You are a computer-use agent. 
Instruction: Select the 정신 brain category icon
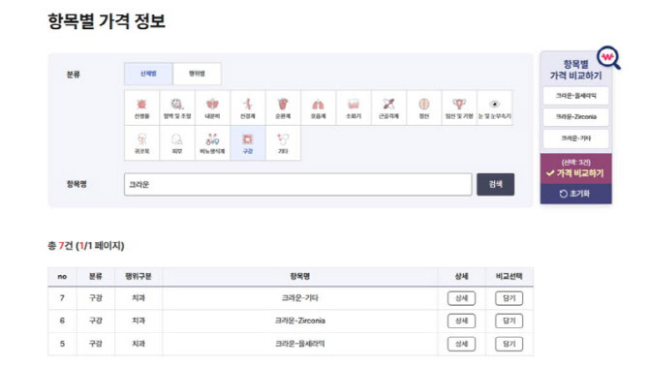point(424,108)
